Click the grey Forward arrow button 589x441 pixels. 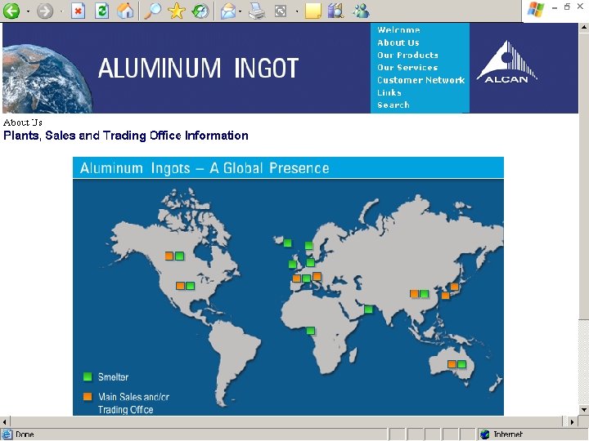click(45, 11)
